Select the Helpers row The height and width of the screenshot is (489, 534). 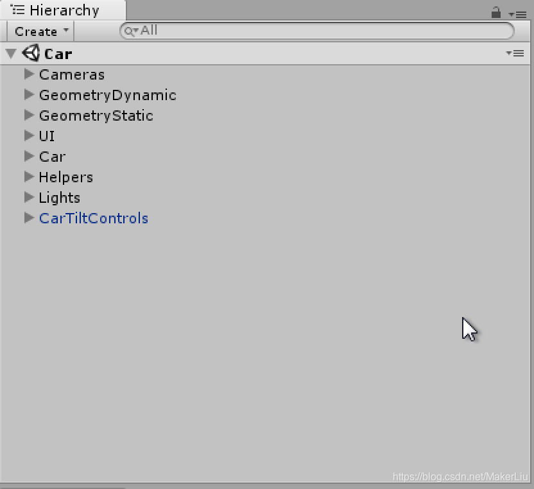(x=265, y=177)
